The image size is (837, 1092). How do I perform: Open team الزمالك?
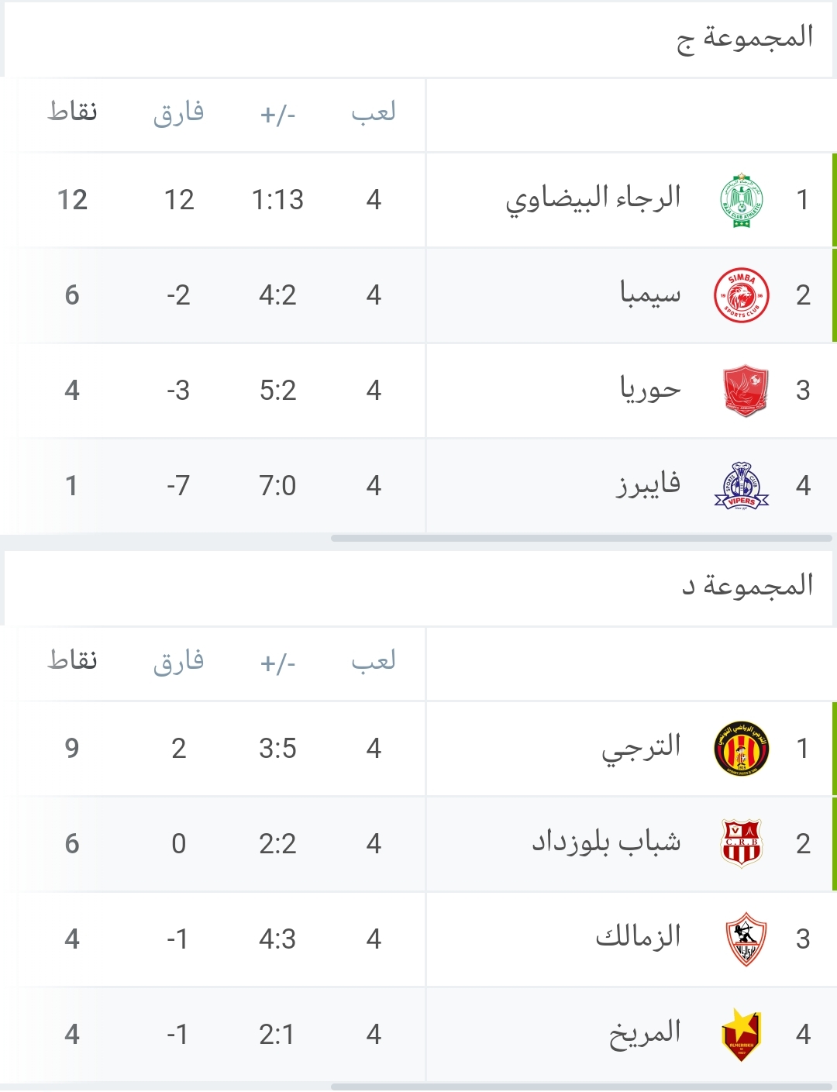(x=639, y=936)
